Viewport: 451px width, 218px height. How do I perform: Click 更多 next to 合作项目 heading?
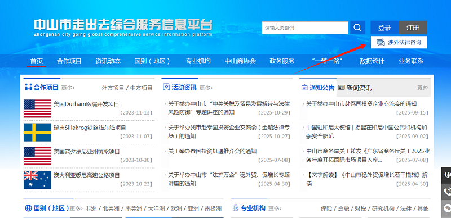[68, 88]
